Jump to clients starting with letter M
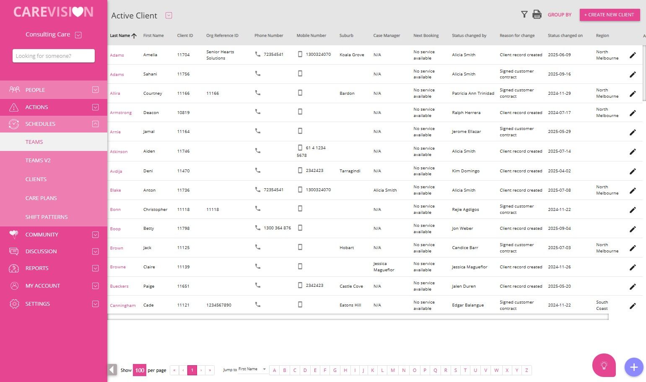This screenshot has width=646, height=382. coord(393,370)
